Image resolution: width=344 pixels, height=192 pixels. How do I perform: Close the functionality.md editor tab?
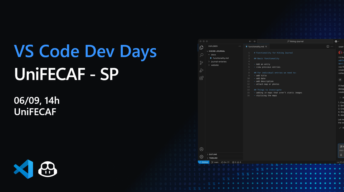[266, 46]
